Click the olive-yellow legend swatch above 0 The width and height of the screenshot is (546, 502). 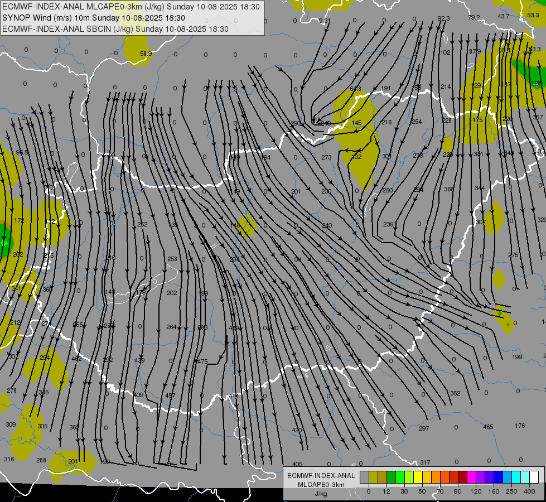373,477
